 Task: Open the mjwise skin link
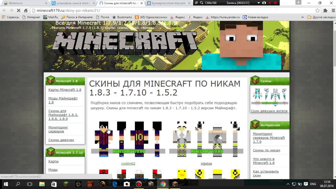pos(206,164)
